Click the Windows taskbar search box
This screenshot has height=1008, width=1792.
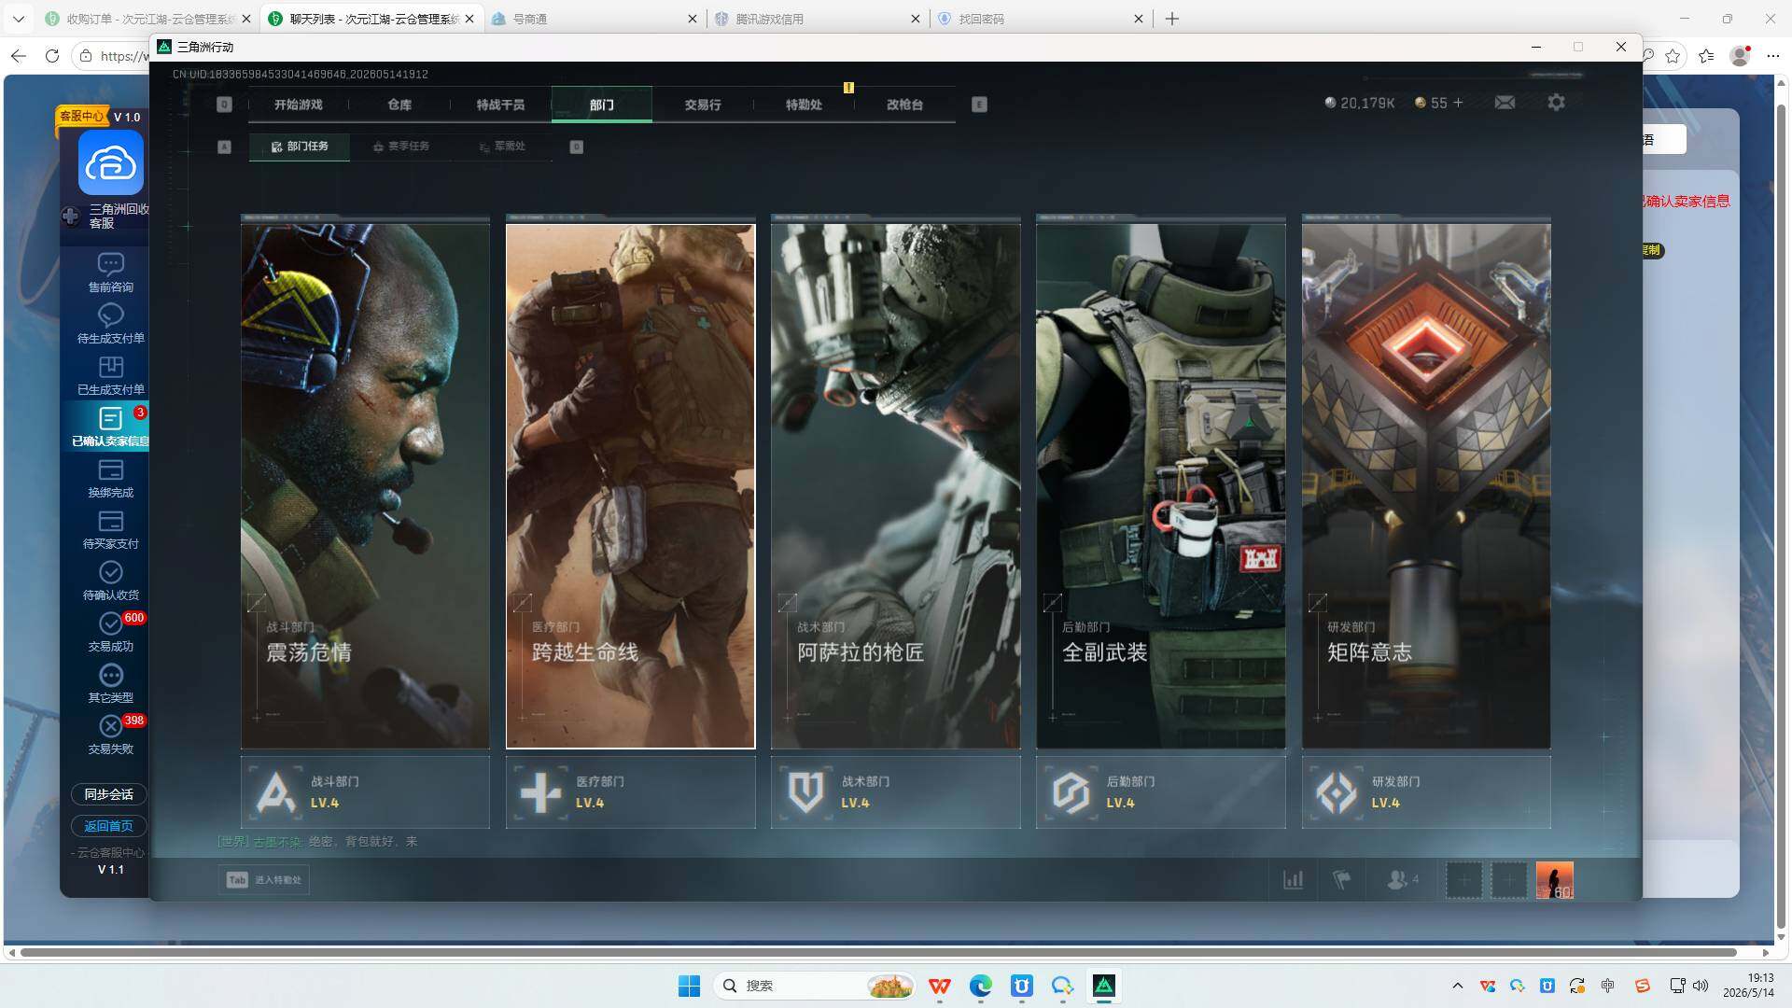pyautogui.click(x=815, y=986)
